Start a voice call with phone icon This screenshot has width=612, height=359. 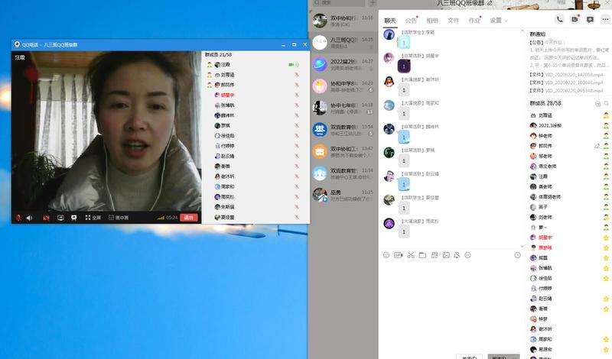pos(560,19)
